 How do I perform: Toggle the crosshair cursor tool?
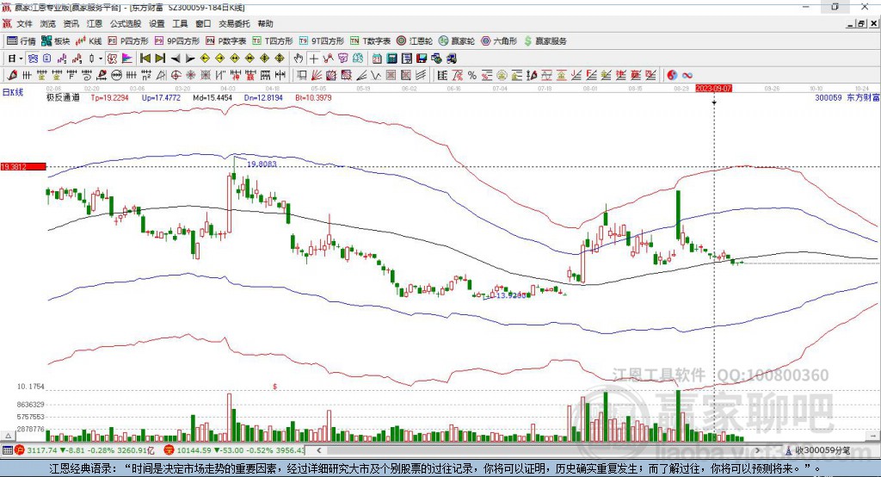pos(313,59)
